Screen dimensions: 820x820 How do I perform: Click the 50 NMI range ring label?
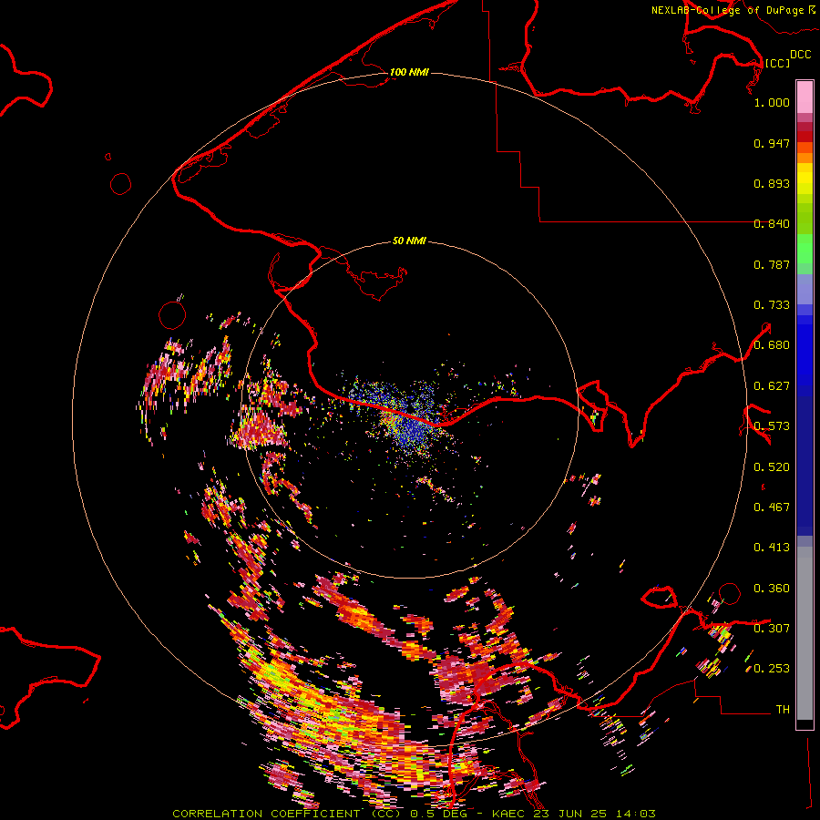pos(409,241)
